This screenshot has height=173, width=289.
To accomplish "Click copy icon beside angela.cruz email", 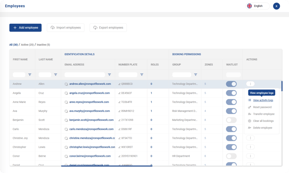I will [66, 93].
